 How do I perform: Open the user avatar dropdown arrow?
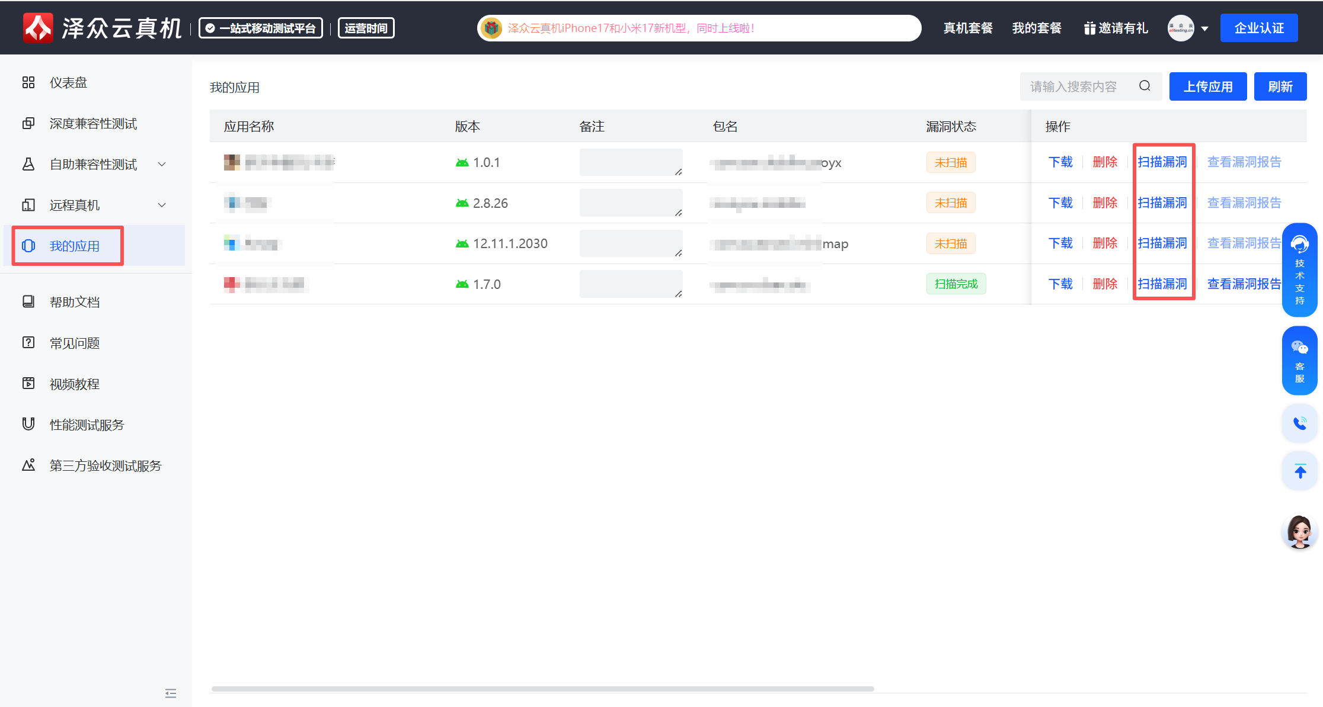coord(1204,28)
